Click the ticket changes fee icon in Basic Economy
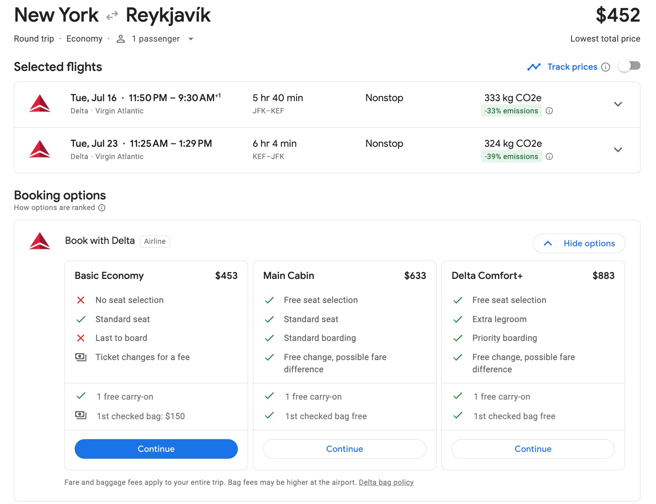Viewport: 656px width, 504px height. 81,357
